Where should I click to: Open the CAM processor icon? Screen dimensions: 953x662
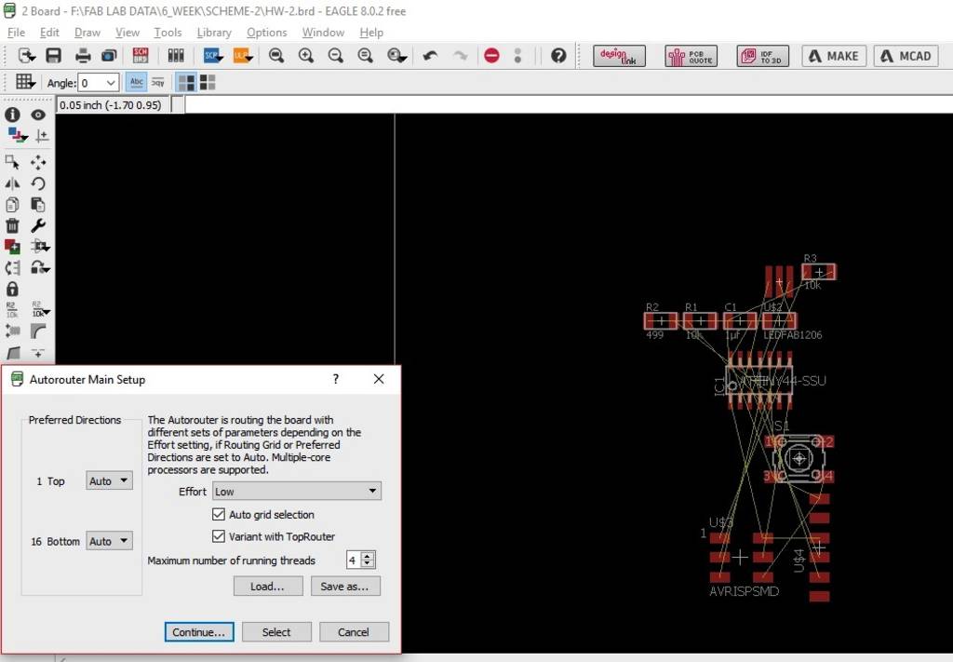click(x=110, y=56)
